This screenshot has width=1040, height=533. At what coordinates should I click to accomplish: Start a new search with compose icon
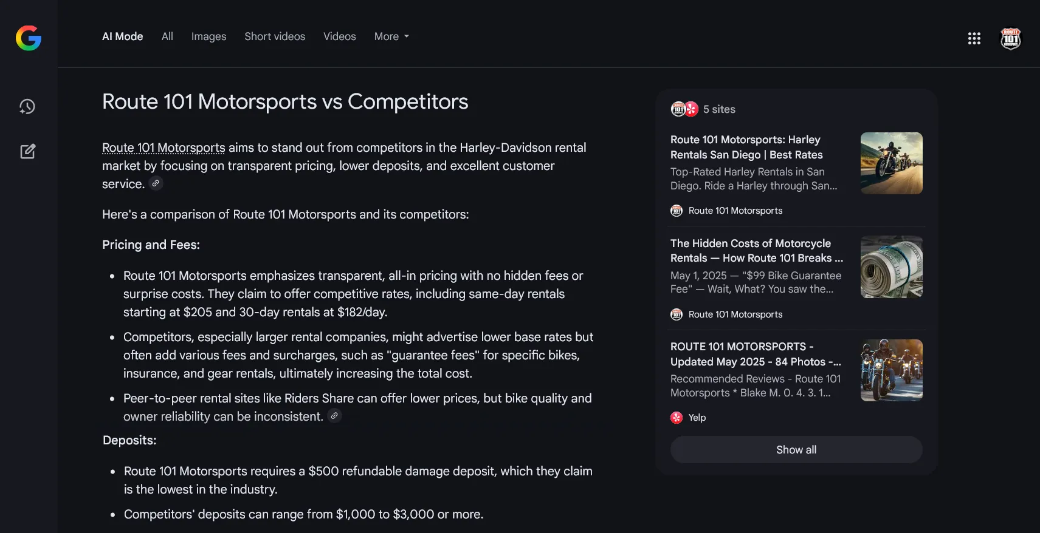pyautogui.click(x=27, y=151)
